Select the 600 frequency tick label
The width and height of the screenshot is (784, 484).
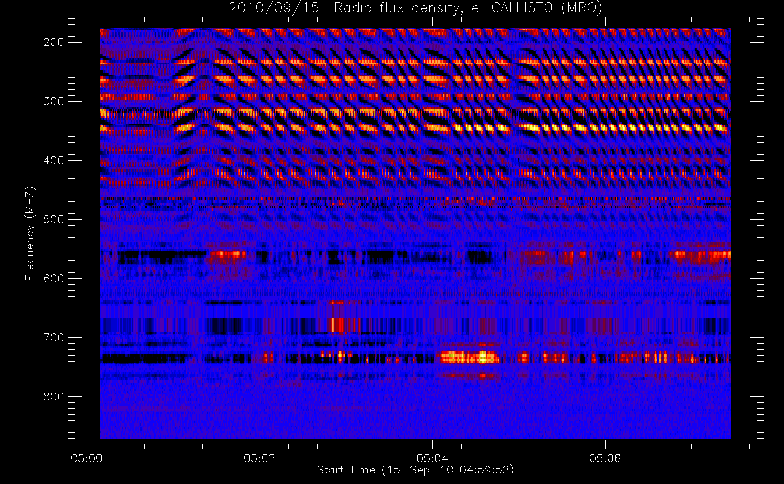[x=53, y=278]
